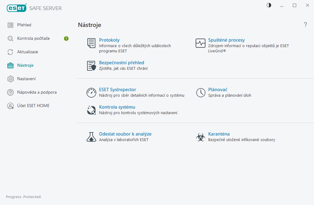Open the Protokoly link
The height and width of the screenshot is (205, 314).
pyautogui.click(x=109, y=40)
